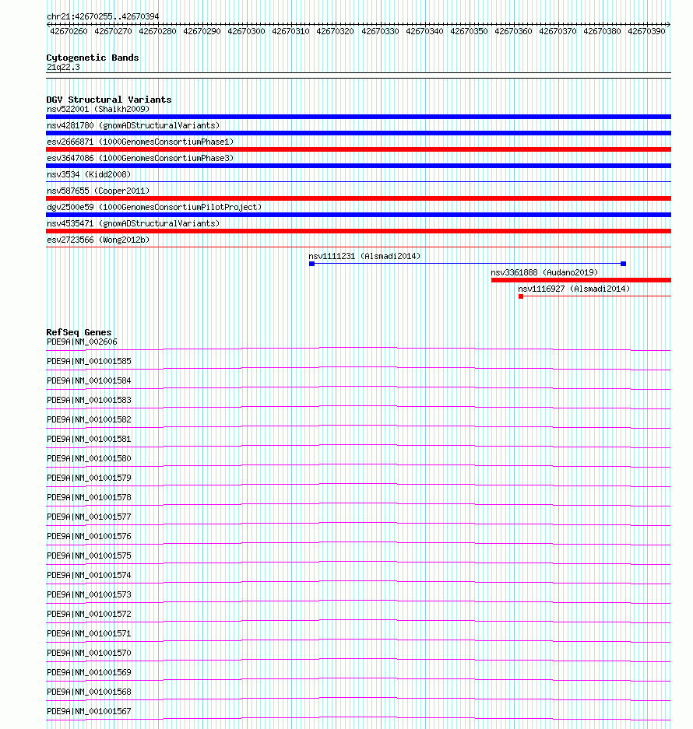The height and width of the screenshot is (729, 693).
Task: Click the red bar below nsv4535471
Action: [x=358, y=231]
